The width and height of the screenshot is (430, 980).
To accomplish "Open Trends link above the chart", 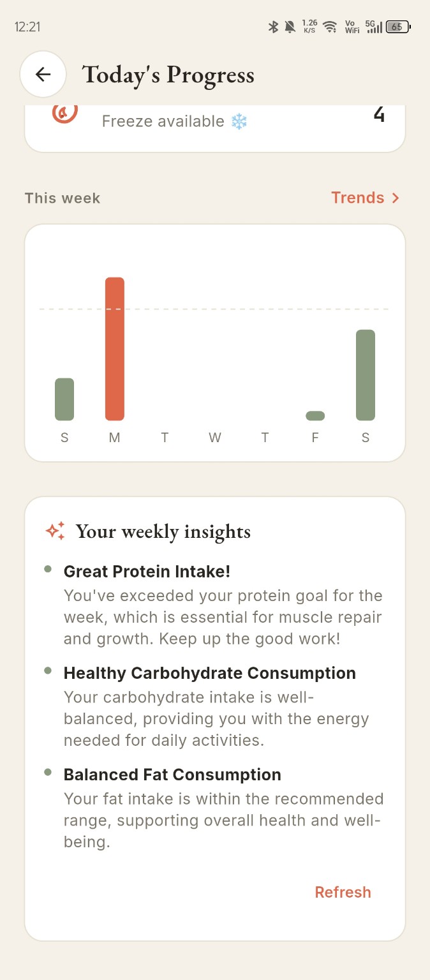I will click(x=365, y=198).
